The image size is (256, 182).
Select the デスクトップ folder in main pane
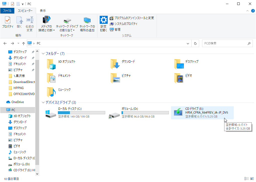(x=186, y=64)
